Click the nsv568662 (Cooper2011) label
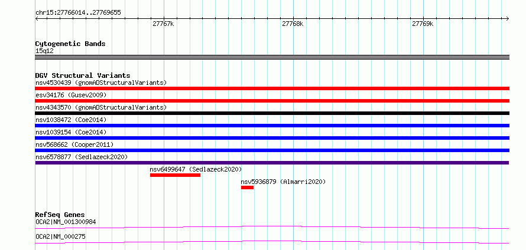Screen dimensions: 526x250 pyautogui.click(x=74, y=144)
